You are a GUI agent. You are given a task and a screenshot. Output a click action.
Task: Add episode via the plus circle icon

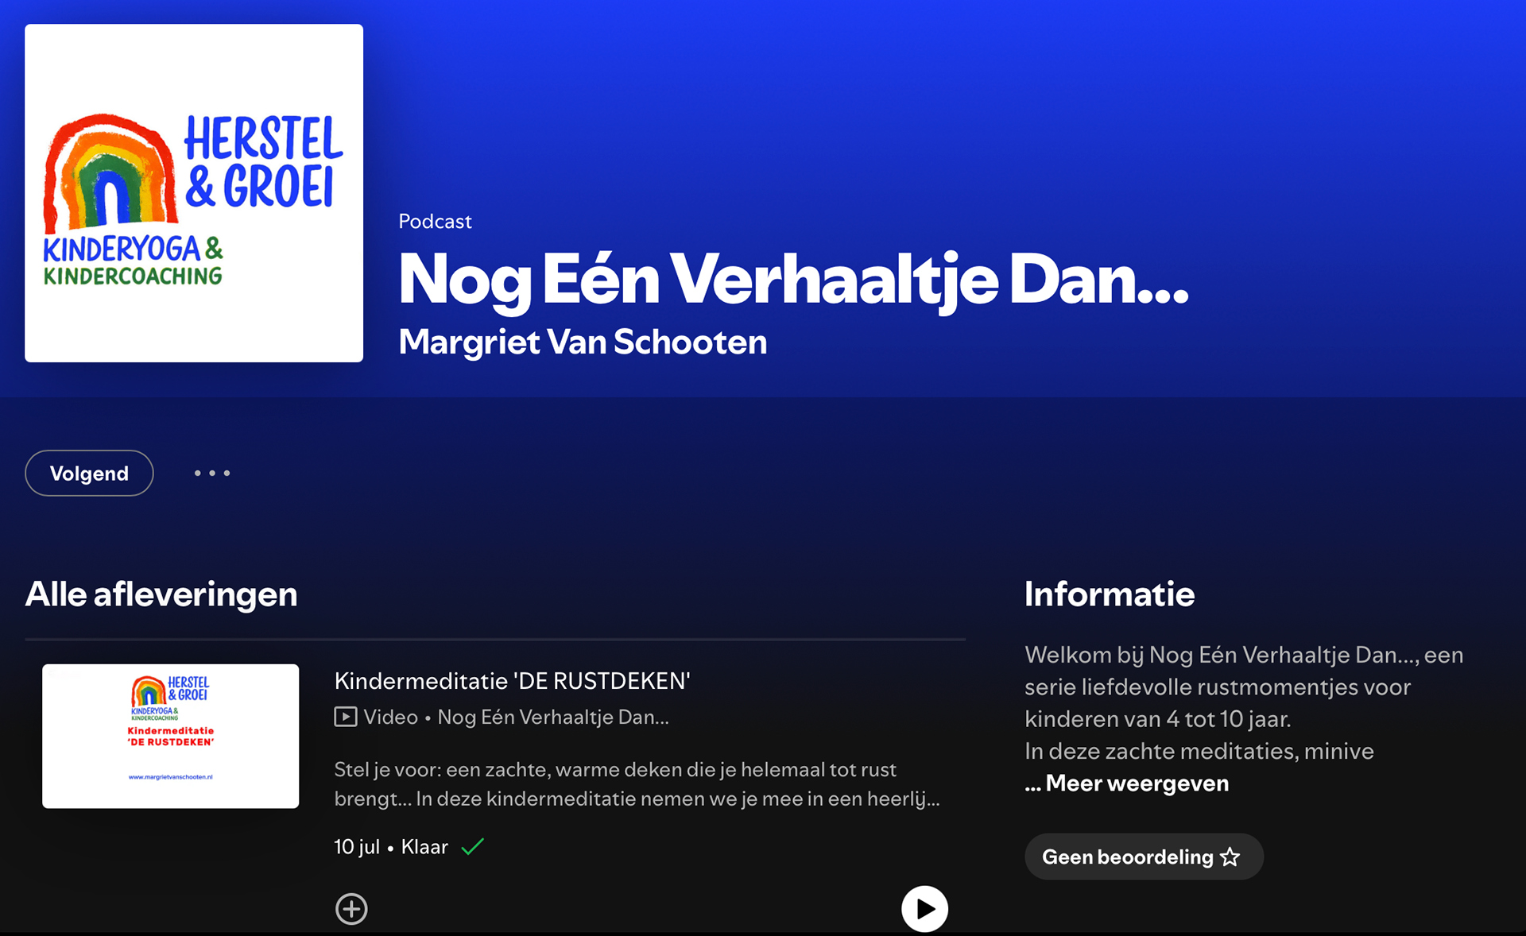(x=351, y=909)
